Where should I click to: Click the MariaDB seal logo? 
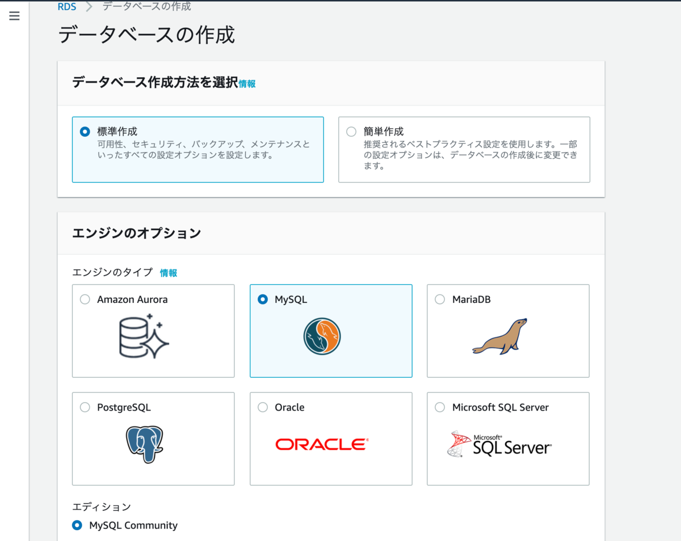point(500,336)
